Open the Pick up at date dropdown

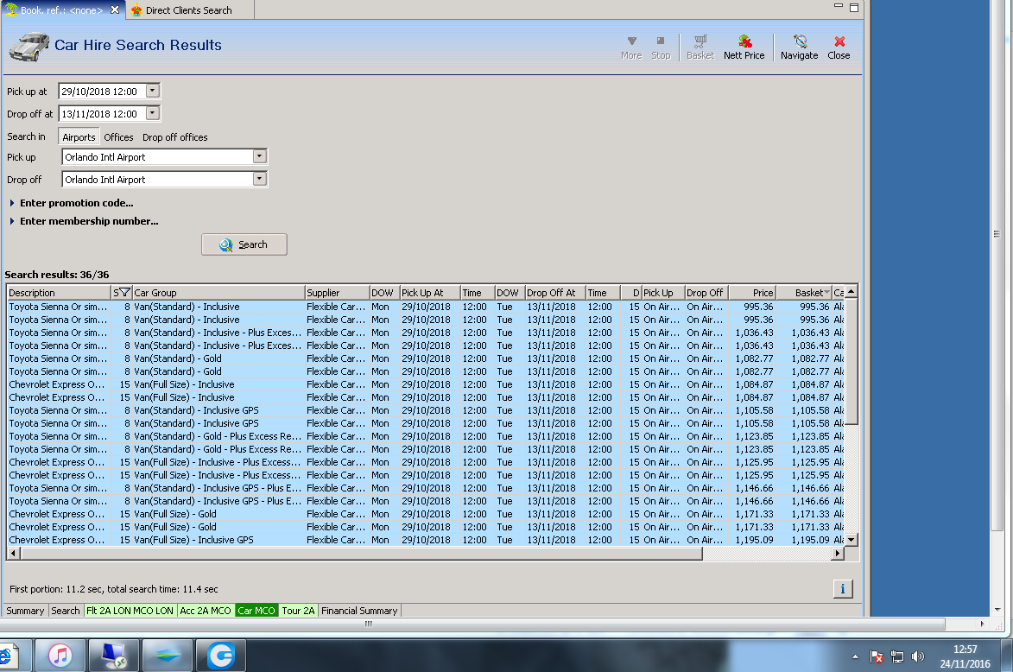click(x=153, y=91)
